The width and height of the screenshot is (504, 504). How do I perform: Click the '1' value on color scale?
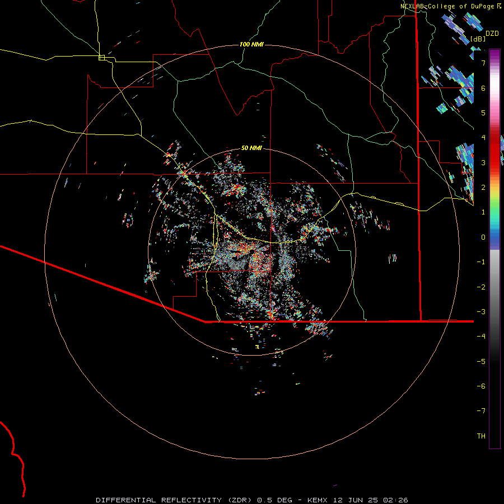pyautogui.click(x=483, y=212)
